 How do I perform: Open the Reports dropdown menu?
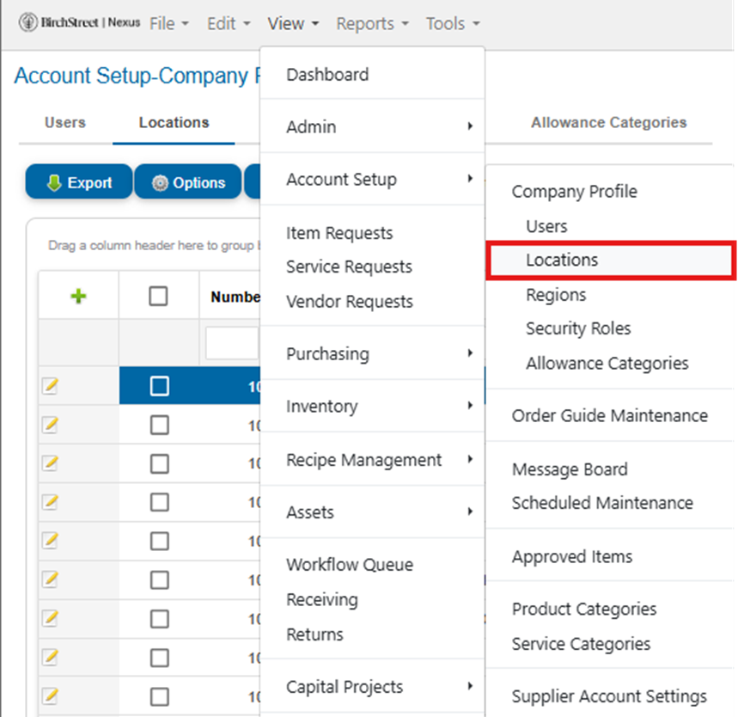[372, 23]
